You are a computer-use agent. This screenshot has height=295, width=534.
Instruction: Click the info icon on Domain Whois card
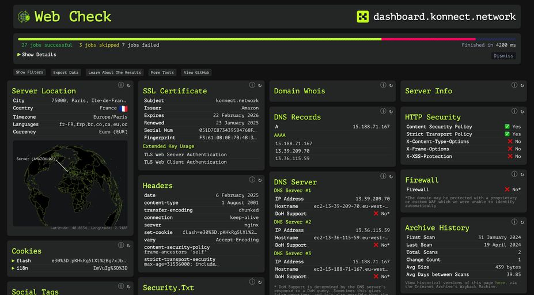pyautogui.click(x=383, y=85)
